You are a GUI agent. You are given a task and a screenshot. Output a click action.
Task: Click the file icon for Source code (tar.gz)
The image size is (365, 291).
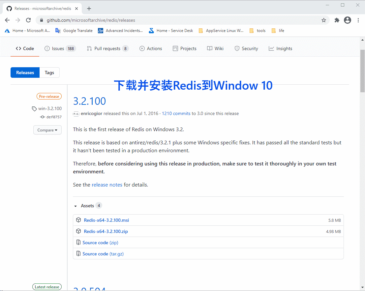[x=78, y=253]
